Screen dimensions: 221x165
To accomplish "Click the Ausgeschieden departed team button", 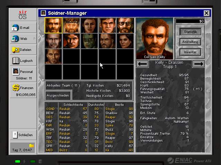I will [x=58, y=96].
